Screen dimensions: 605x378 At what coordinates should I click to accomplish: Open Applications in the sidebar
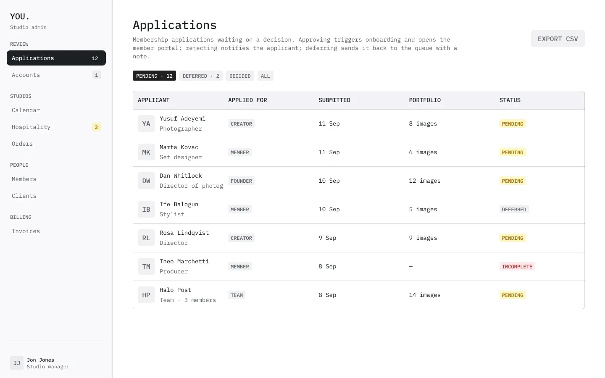[56, 58]
